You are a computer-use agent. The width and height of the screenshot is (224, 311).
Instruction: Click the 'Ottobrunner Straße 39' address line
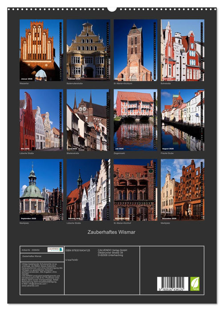(x=110, y=253)
